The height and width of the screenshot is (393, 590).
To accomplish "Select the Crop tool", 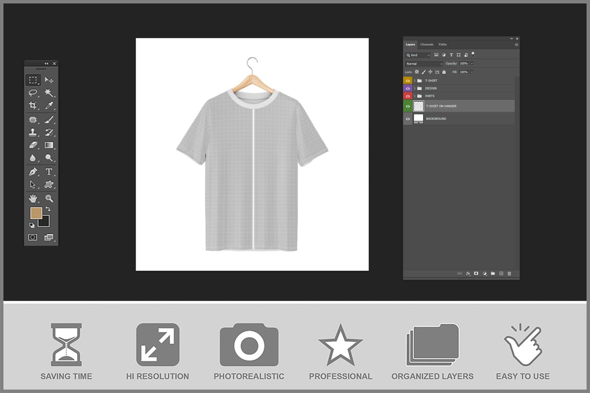I will tap(33, 105).
